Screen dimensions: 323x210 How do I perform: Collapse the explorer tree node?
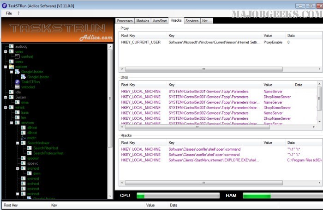pos(6,67)
